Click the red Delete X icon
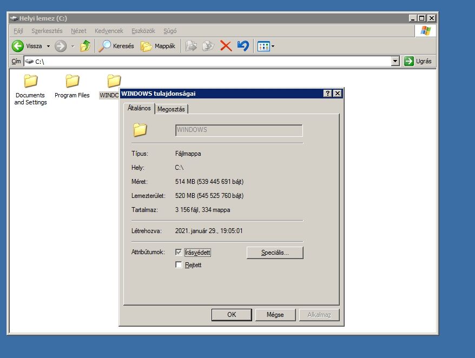Viewport: 475px width, 358px height. point(226,46)
